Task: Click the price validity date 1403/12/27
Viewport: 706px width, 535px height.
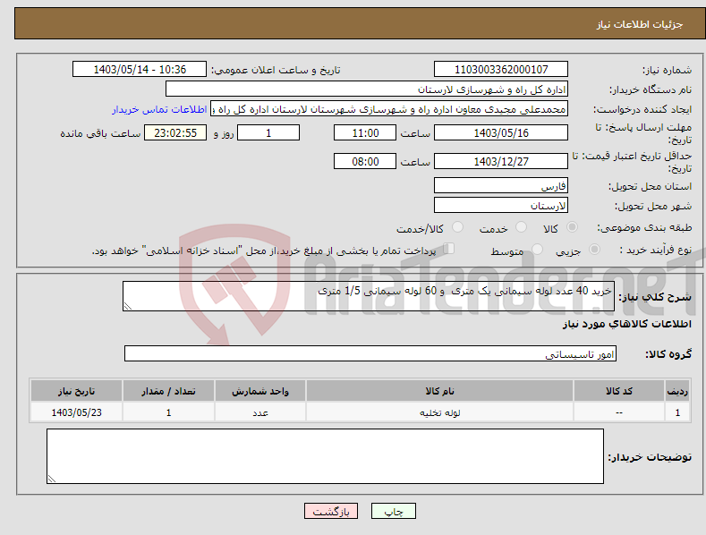Action: coord(501,161)
